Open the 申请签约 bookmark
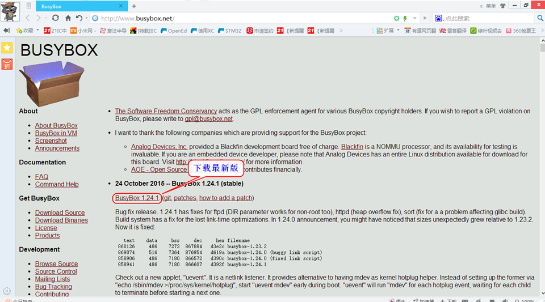 tap(260, 31)
